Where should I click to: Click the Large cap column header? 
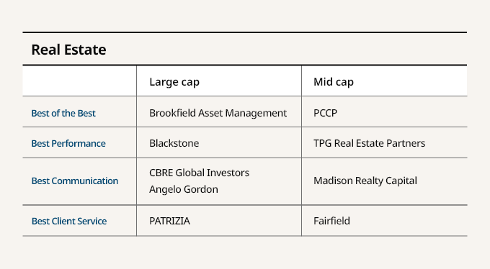point(174,82)
